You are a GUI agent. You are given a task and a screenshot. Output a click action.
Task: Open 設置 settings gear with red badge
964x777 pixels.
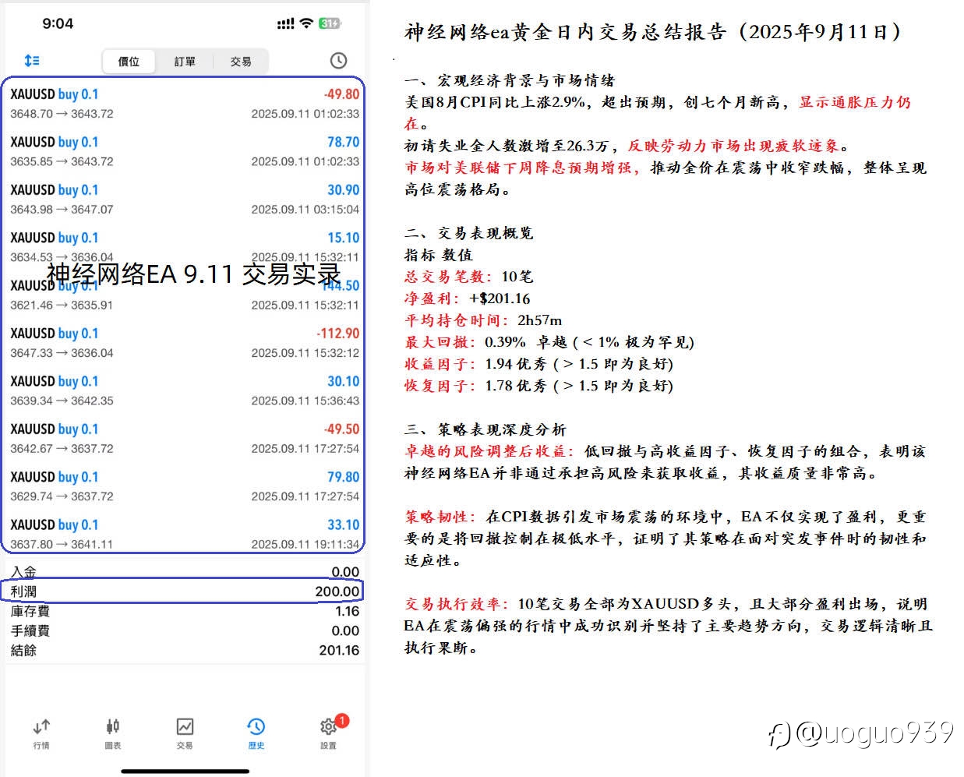(329, 734)
